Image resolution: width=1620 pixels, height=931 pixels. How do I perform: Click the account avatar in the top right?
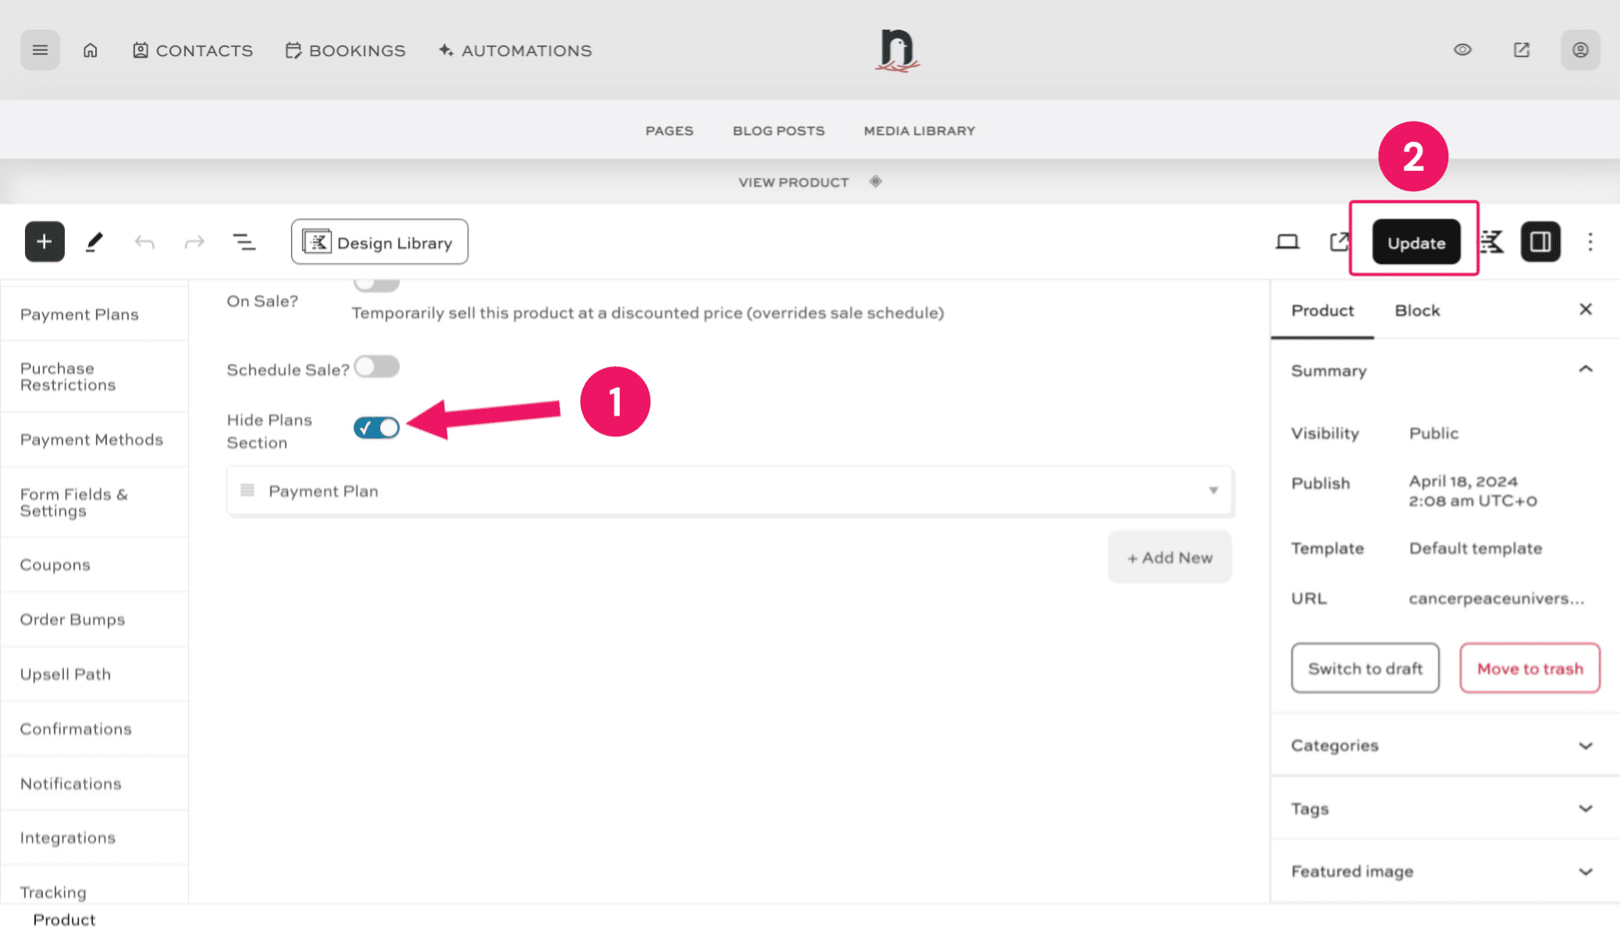pyautogui.click(x=1579, y=49)
